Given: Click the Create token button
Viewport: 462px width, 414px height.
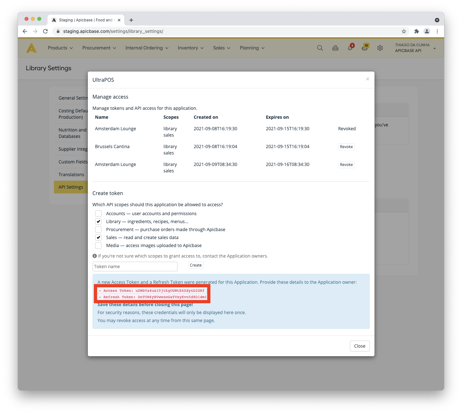Looking at the screenshot, I should point(196,265).
